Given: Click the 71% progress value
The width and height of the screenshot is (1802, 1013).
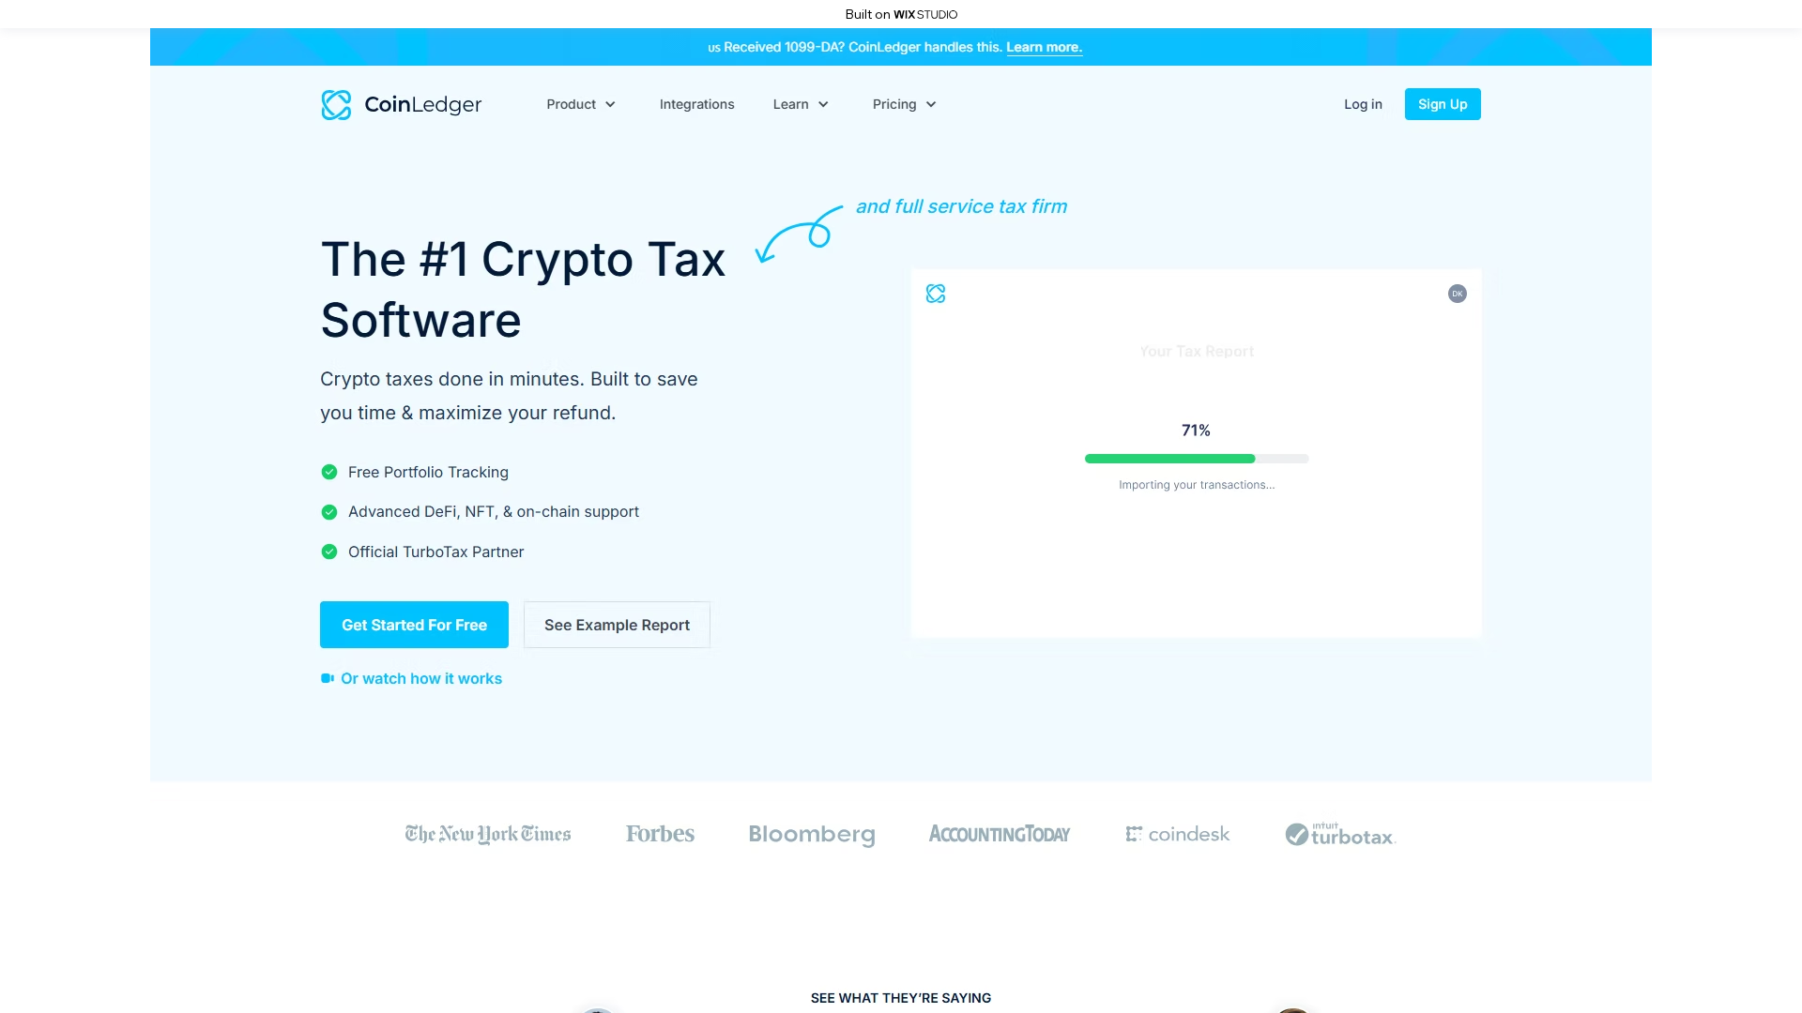Looking at the screenshot, I should point(1196,431).
